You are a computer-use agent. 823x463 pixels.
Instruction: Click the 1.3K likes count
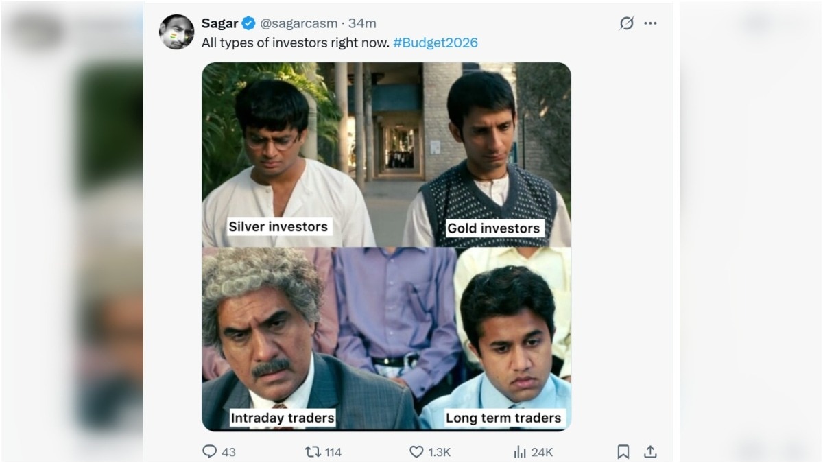[440, 452]
